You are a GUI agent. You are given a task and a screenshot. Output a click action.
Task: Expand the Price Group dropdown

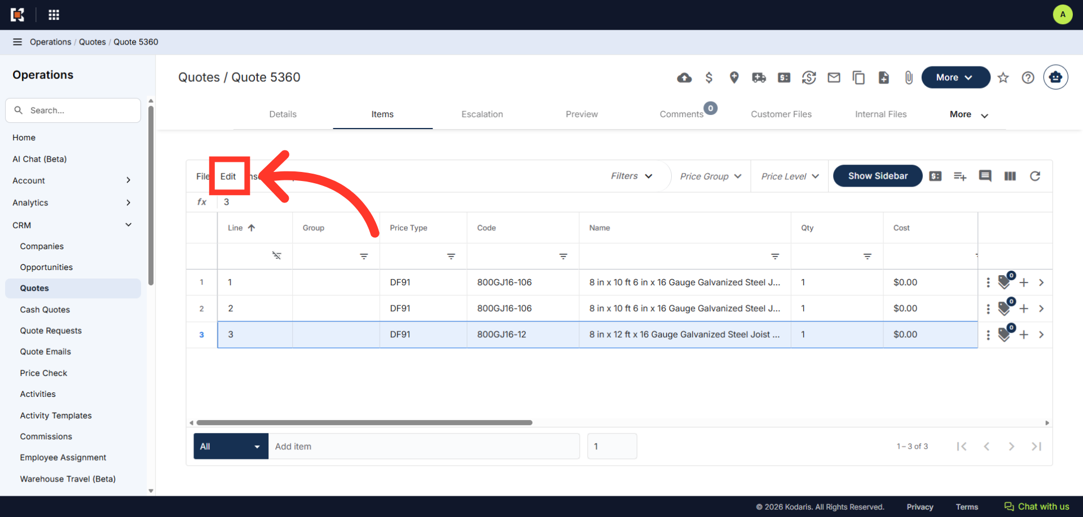tap(711, 176)
